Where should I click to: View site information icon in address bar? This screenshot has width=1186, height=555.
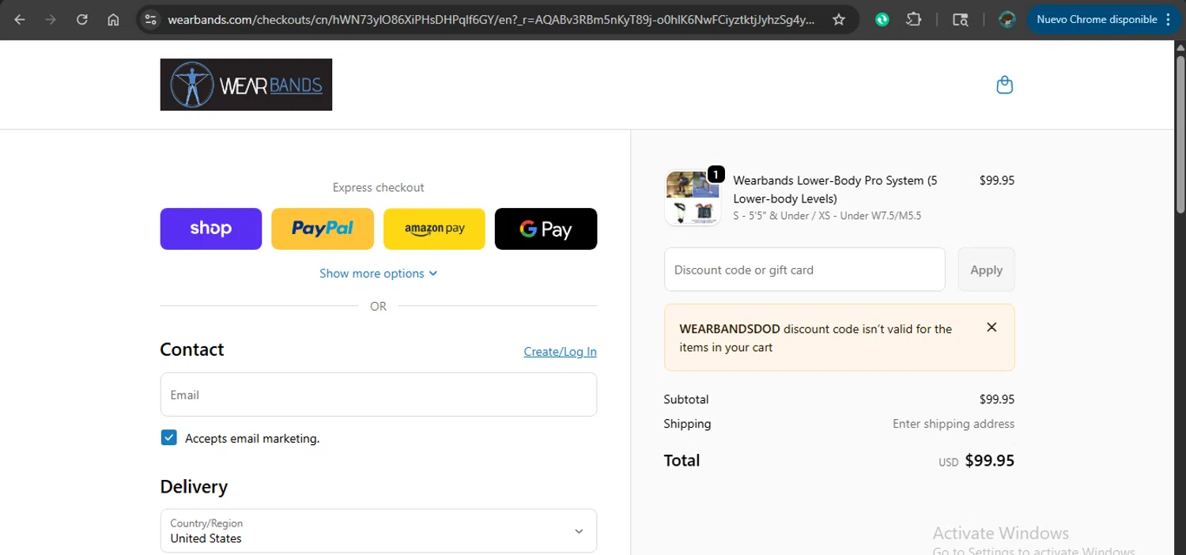151,20
